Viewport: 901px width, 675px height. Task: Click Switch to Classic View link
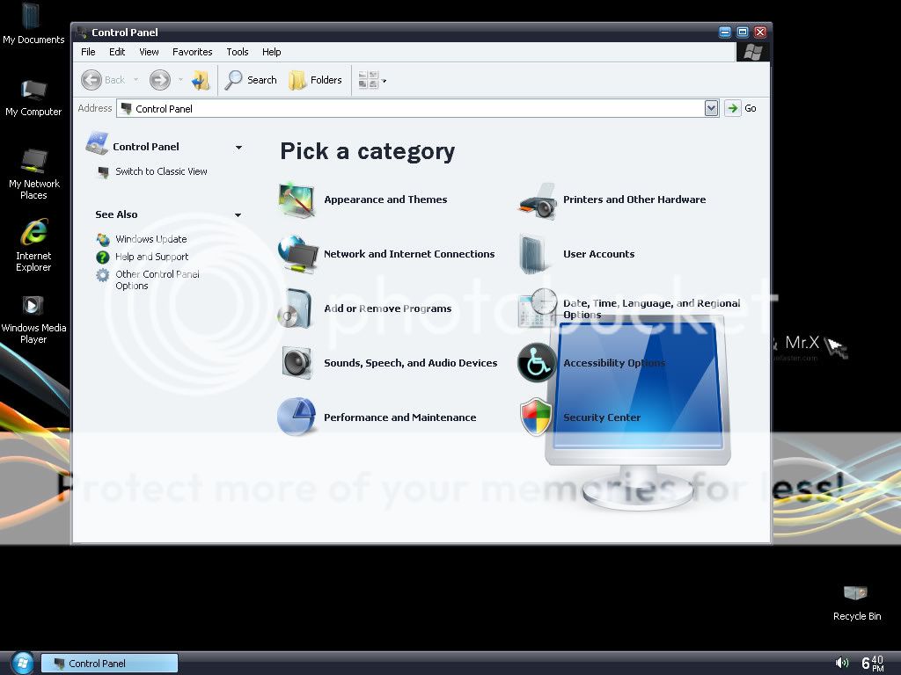tap(161, 171)
